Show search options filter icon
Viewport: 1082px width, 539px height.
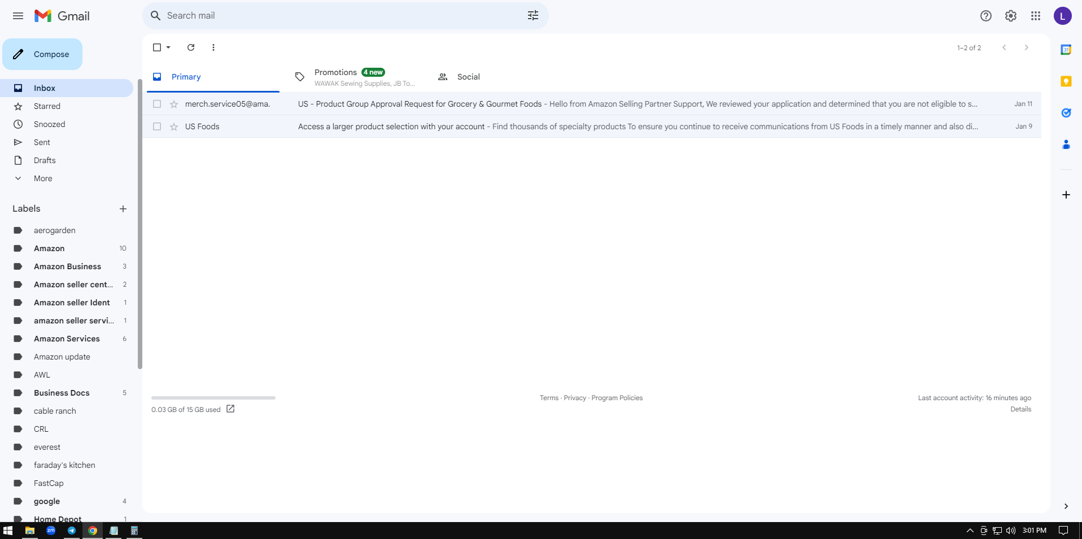pyautogui.click(x=533, y=16)
